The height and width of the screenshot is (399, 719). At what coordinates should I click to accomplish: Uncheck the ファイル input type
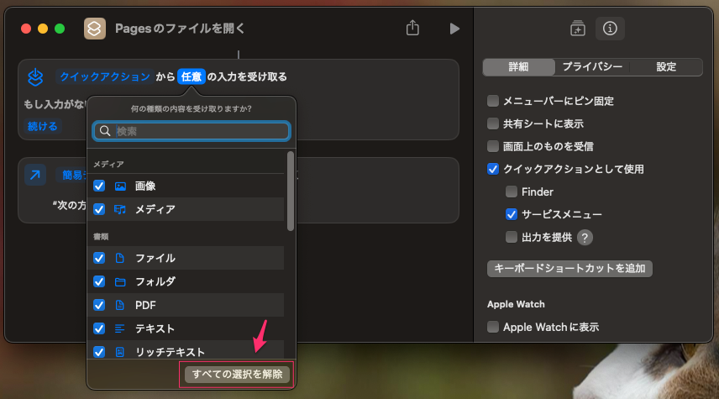(99, 258)
